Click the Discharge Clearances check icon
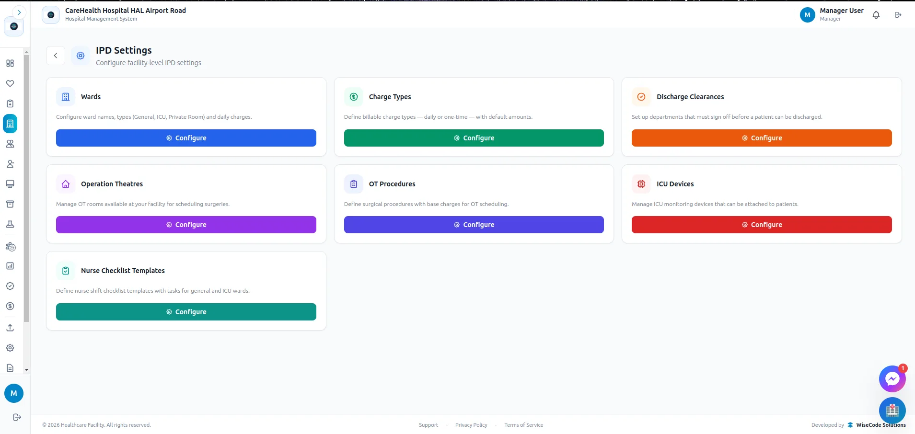Screen dimensions: 915x434 (x=641, y=97)
